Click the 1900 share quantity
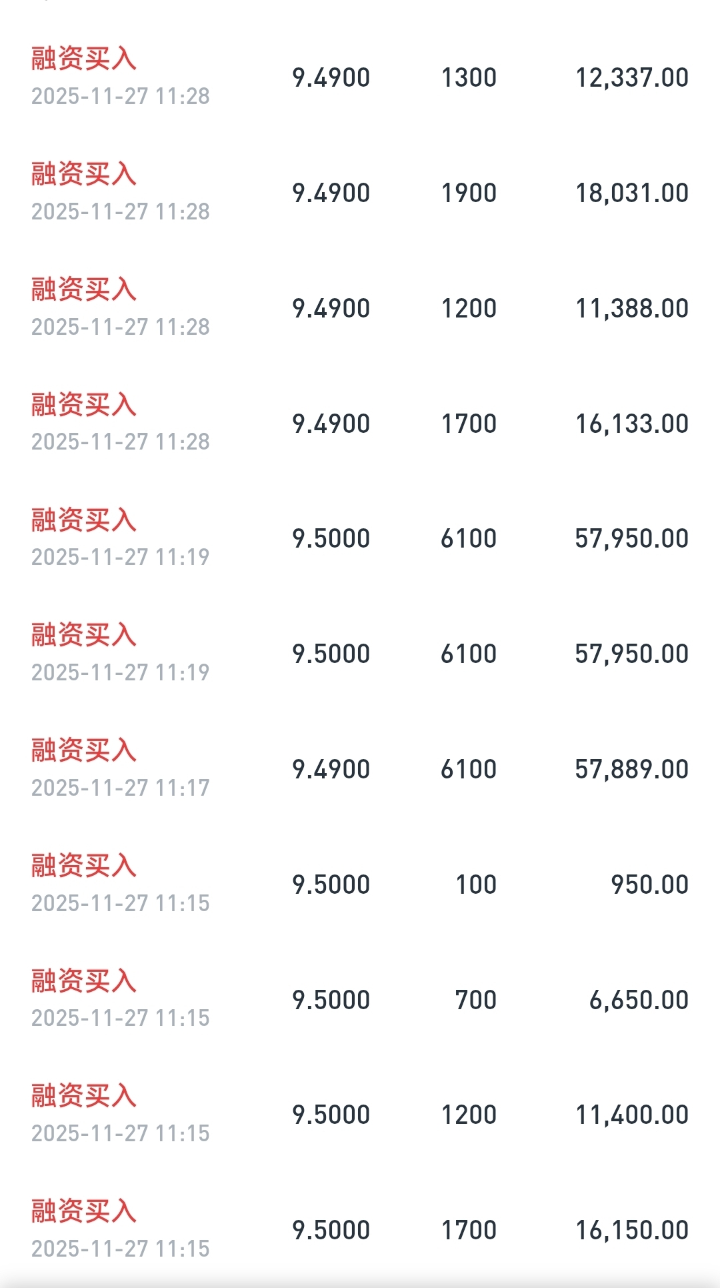The image size is (720, 1288). pos(469,193)
